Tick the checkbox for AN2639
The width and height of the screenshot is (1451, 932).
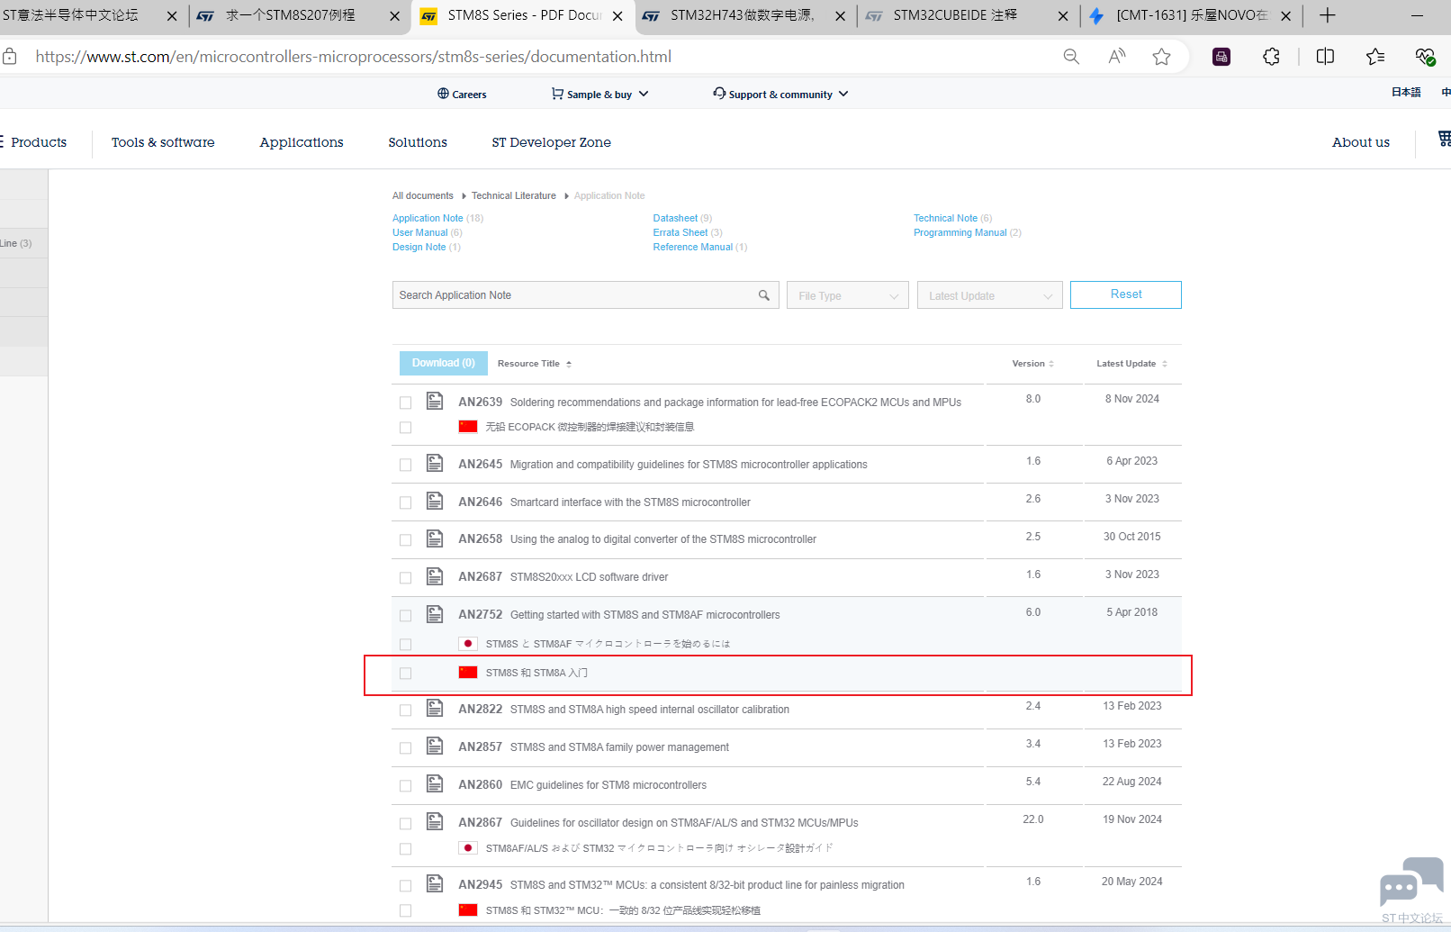(406, 403)
